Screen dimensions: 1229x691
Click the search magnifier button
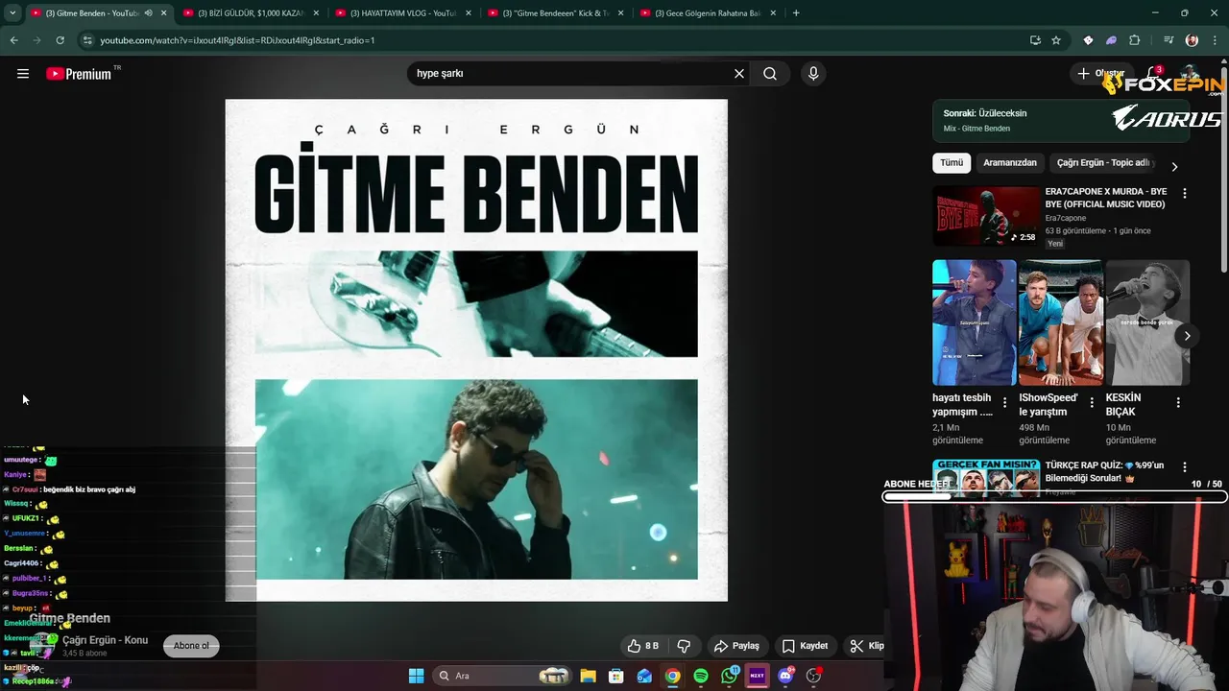(x=770, y=74)
